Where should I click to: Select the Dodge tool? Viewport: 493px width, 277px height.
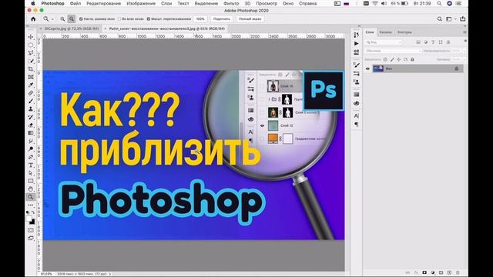tap(31, 149)
